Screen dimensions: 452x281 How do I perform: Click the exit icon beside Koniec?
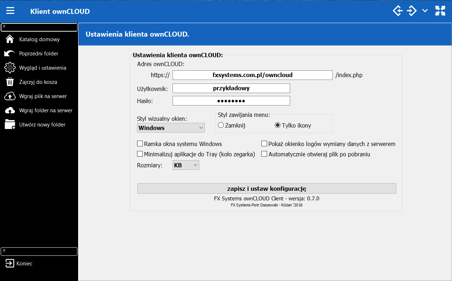coord(10,264)
